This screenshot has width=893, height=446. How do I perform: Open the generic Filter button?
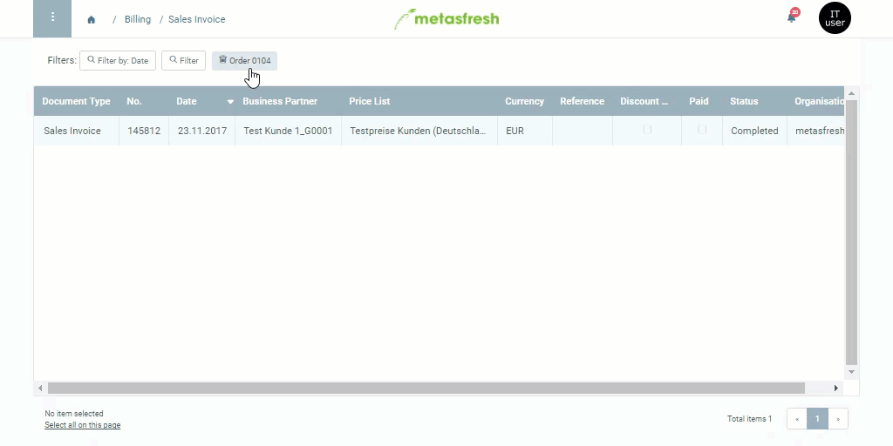tap(183, 60)
